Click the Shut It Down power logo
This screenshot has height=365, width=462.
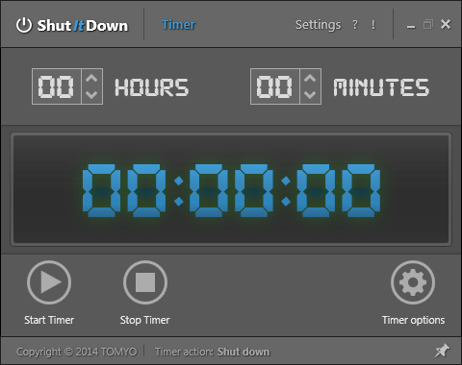pos(24,25)
